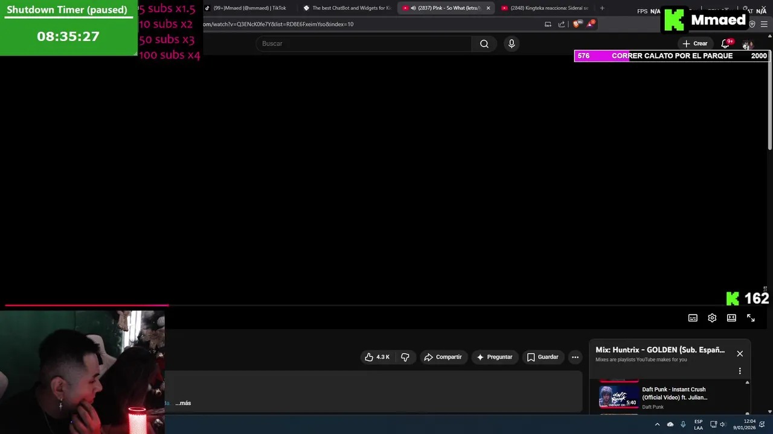Open Daft Punk Instant Crush thumbnail
Screen dimensions: 773x434
[618, 398]
